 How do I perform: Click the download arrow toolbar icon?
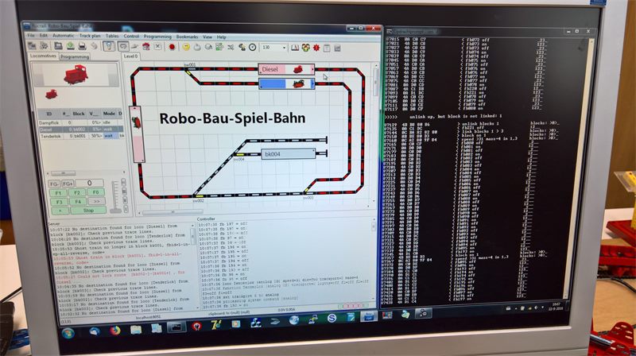point(70,46)
